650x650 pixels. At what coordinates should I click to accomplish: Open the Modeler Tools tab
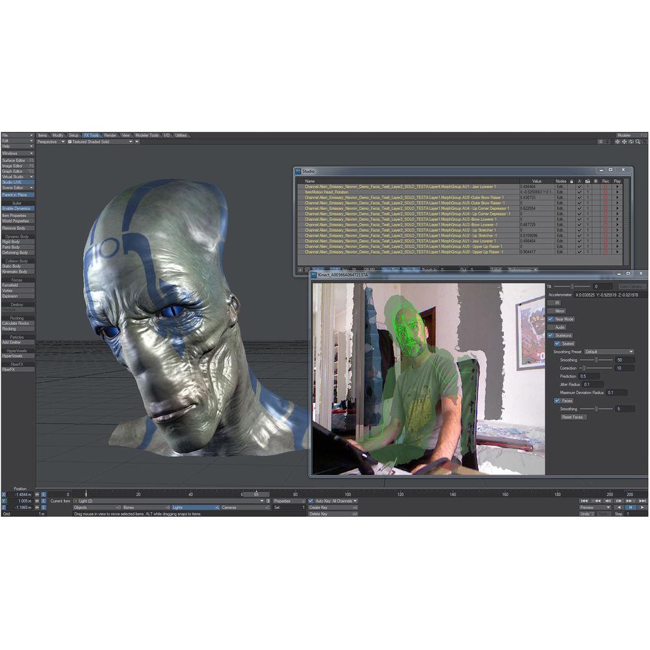pos(146,135)
